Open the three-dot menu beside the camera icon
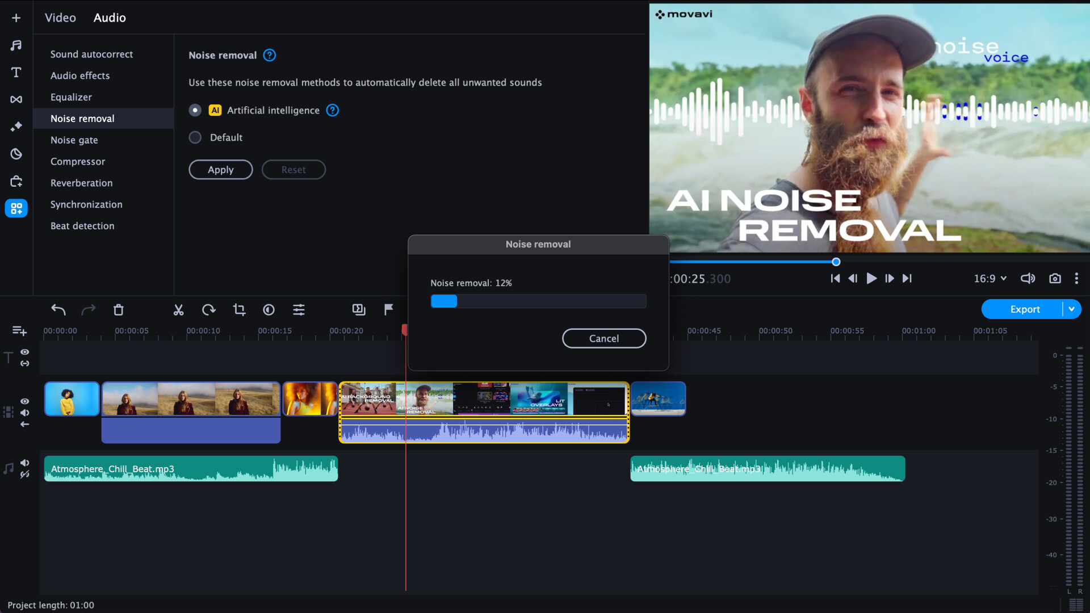Viewport: 1090px width, 613px height. click(x=1077, y=279)
